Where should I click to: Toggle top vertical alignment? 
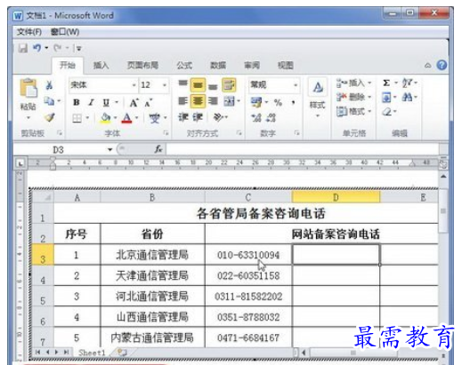(183, 84)
